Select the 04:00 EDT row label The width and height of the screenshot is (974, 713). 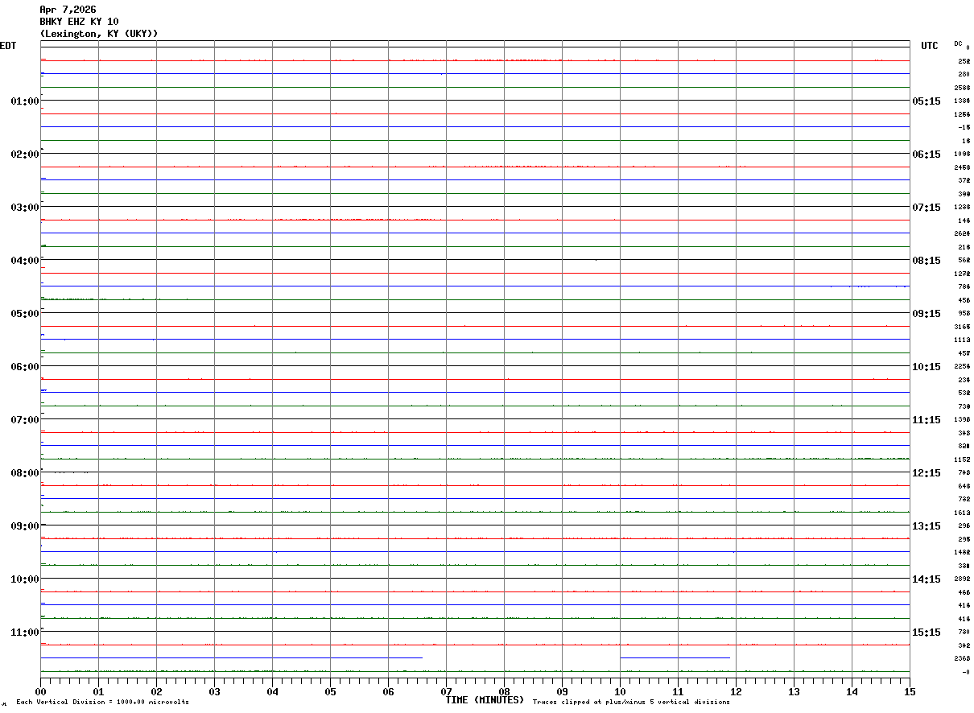tap(25, 261)
